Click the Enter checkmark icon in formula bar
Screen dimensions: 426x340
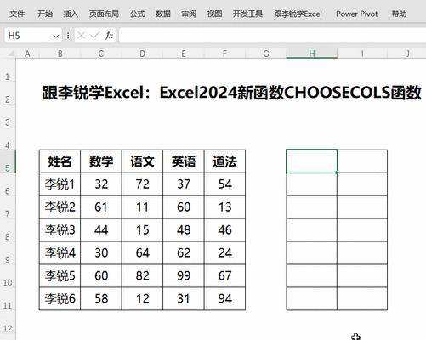point(94,36)
